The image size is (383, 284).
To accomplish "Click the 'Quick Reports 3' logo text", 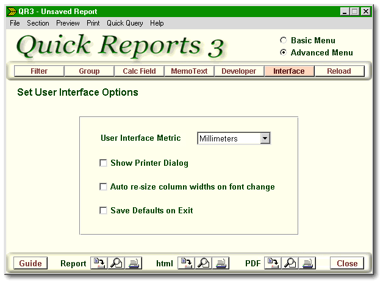I will coord(120,46).
